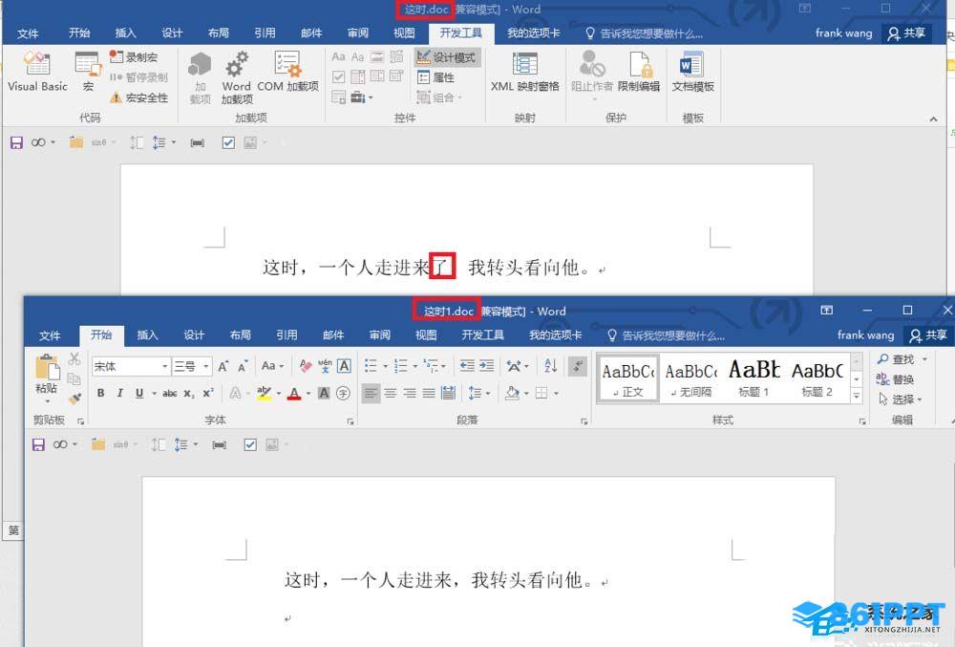Open Aa change case dropdown
The width and height of the screenshot is (955, 647).
coord(272,365)
